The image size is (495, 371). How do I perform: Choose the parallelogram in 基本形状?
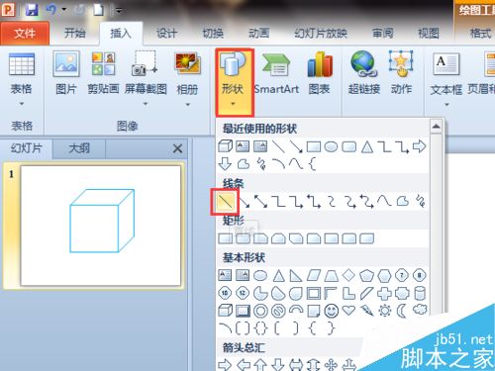[x=314, y=275]
